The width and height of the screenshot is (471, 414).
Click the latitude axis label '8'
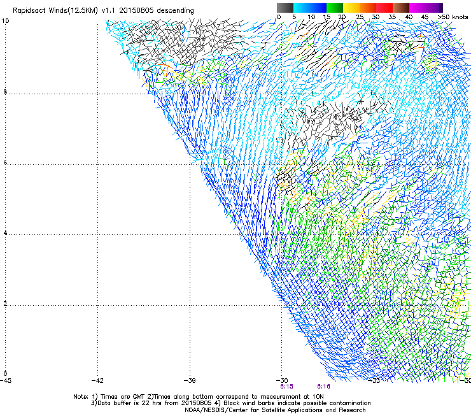tap(5, 92)
